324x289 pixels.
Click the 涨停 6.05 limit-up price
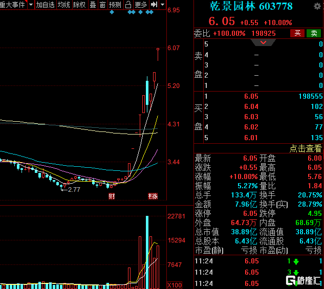pos(250,213)
